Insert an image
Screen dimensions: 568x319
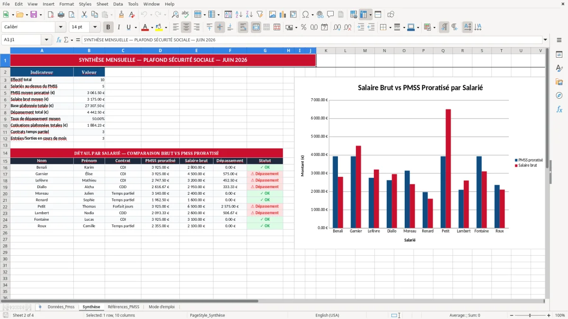[x=272, y=15]
